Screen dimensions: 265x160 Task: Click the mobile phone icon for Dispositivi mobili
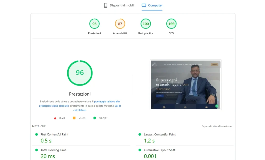coord(106,5)
